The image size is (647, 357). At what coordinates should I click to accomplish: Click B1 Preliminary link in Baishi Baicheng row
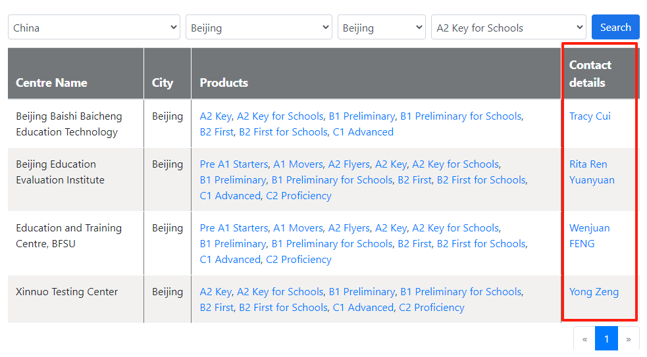[362, 116]
